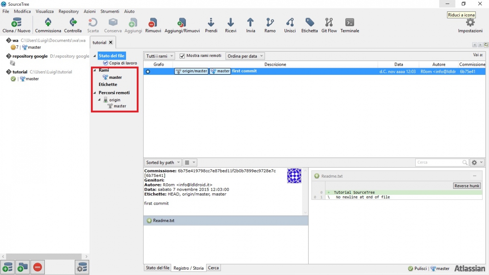Image resolution: width=489 pixels, height=275 pixels.
Task: Open the Ordina per data dropdown
Action: coord(245,56)
